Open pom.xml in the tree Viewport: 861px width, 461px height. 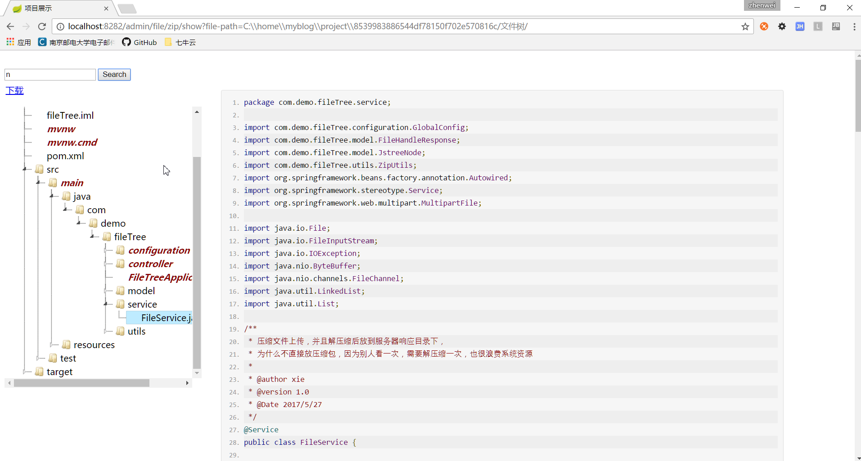[x=65, y=156]
